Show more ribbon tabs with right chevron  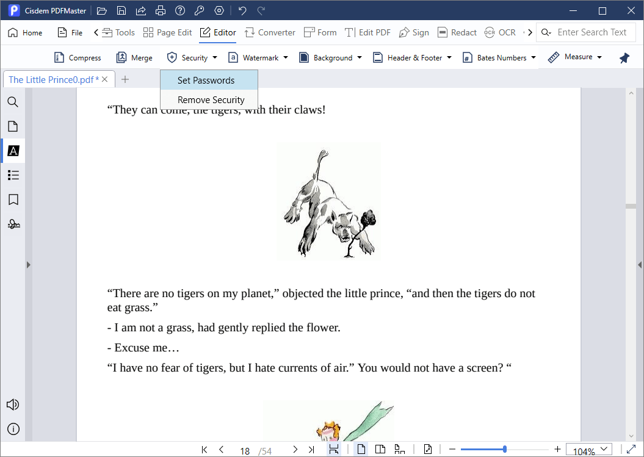point(530,32)
